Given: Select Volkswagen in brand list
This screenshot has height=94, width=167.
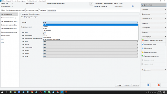Looking at the screenshot, I should pyautogui.click(x=90, y=38).
